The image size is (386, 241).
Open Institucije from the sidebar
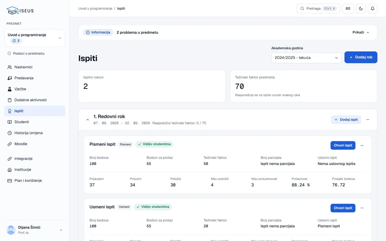(35, 170)
